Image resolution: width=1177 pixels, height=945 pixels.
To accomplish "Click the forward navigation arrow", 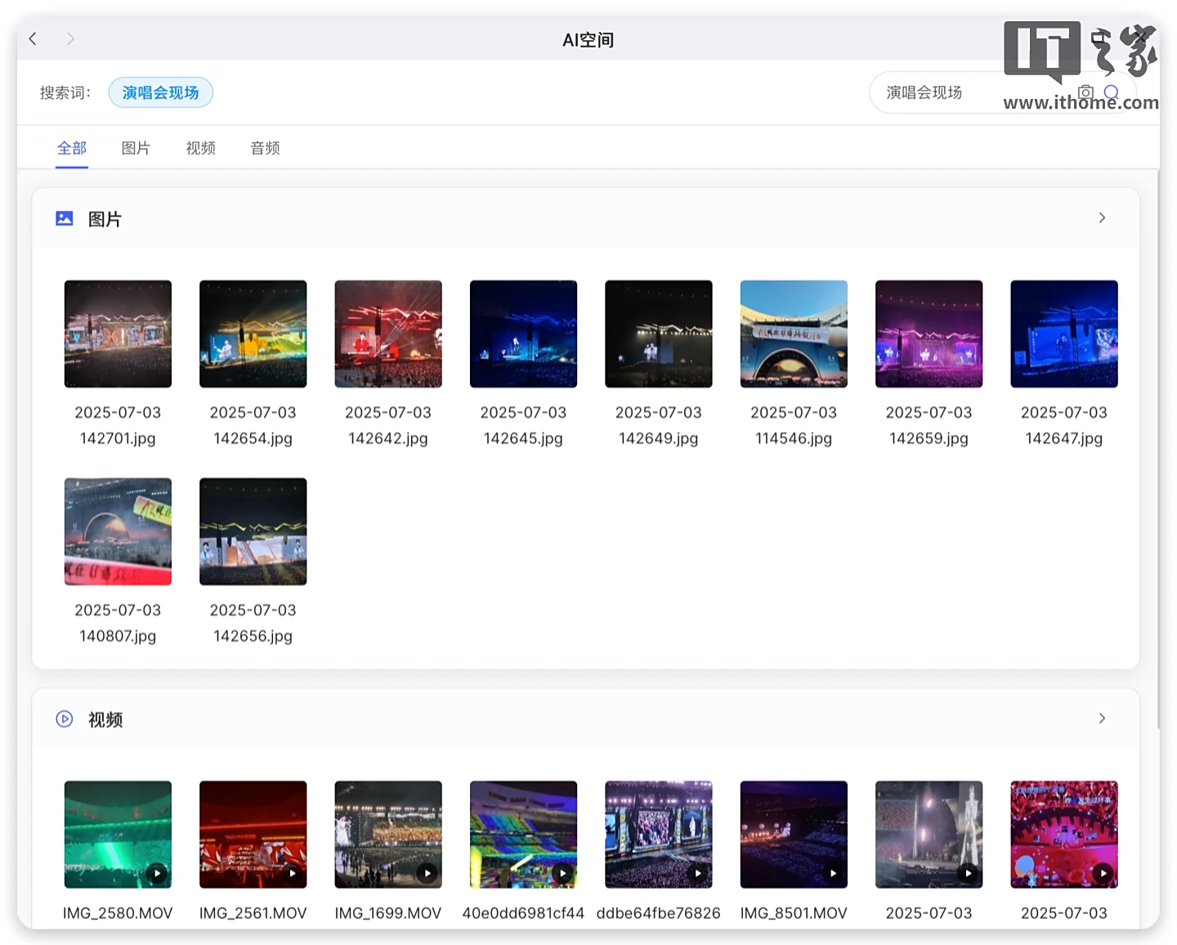I will coord(70,38).
